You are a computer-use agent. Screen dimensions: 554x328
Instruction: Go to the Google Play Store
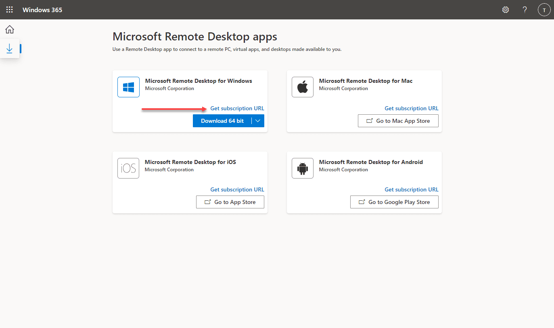394,202
